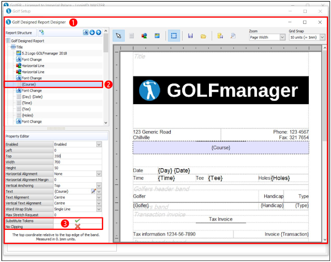Open the Zoom Page Width dropdown
The width and height of the screenshot is (331, 262).
(x=282, y=37)
